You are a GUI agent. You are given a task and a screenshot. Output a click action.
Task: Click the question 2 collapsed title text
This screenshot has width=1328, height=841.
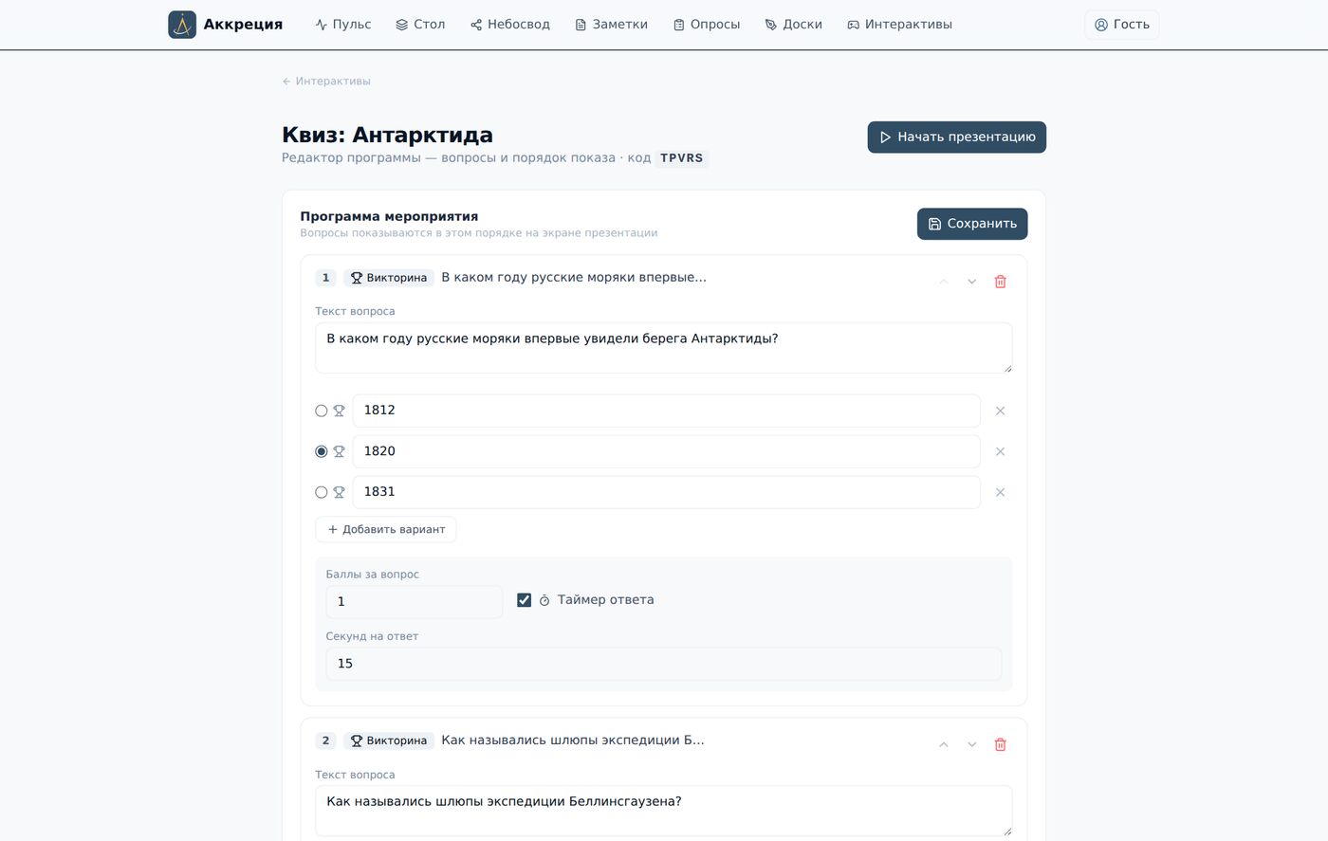[573, 740]
